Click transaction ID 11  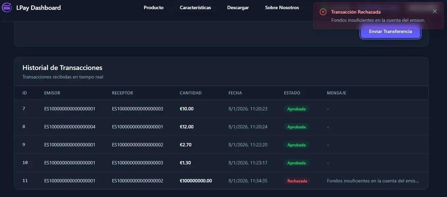point(25,181)
